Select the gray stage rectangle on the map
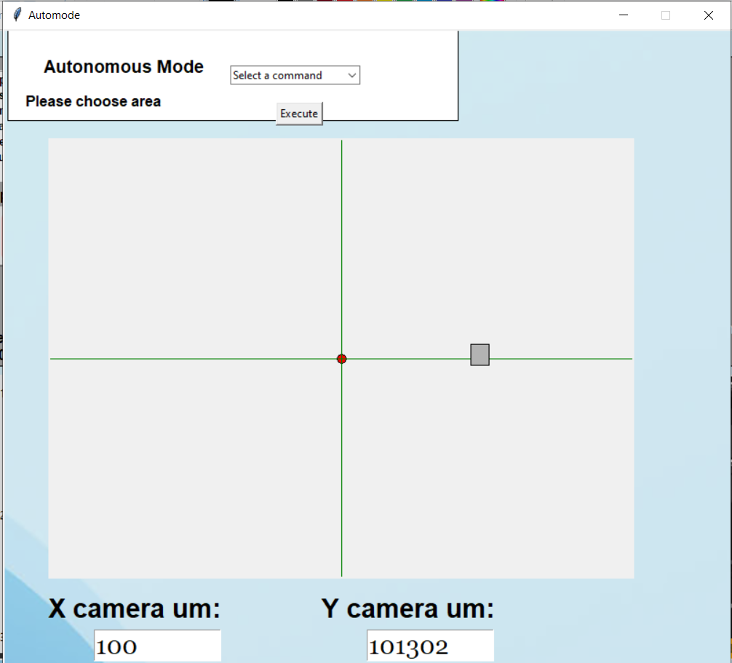 click(480, 354)
